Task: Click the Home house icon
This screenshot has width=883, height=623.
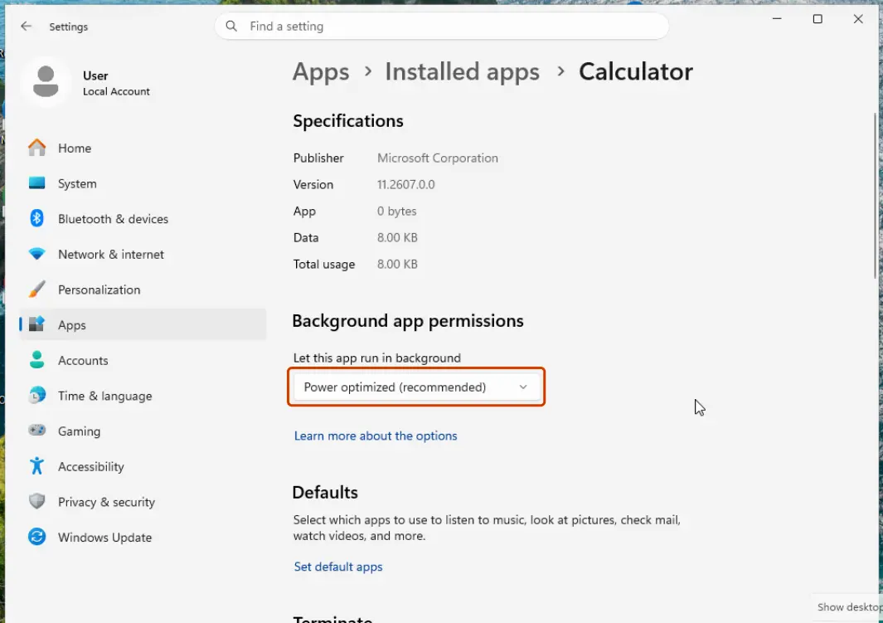Action: pos(37,148)
